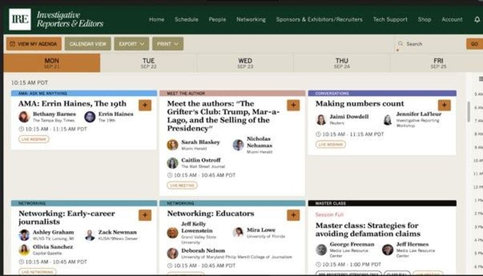
Task: Open the list menu icon at right edge
Action: coord(481,79)
